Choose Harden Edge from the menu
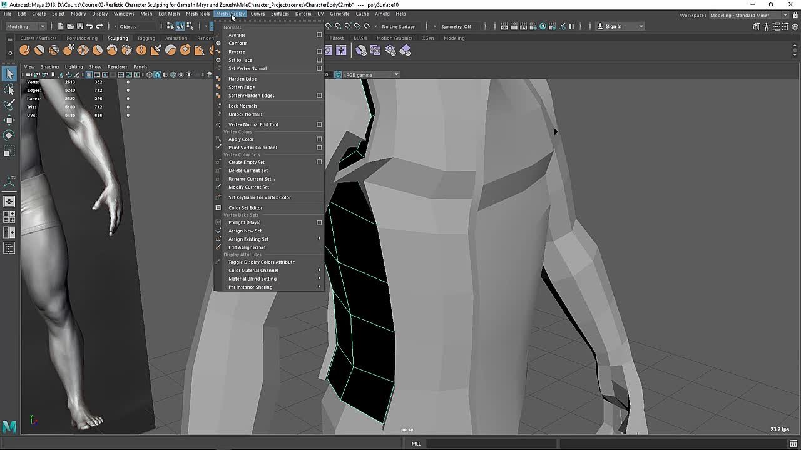The width and height of the screenshot is (801, 450). tap(242, 79)
